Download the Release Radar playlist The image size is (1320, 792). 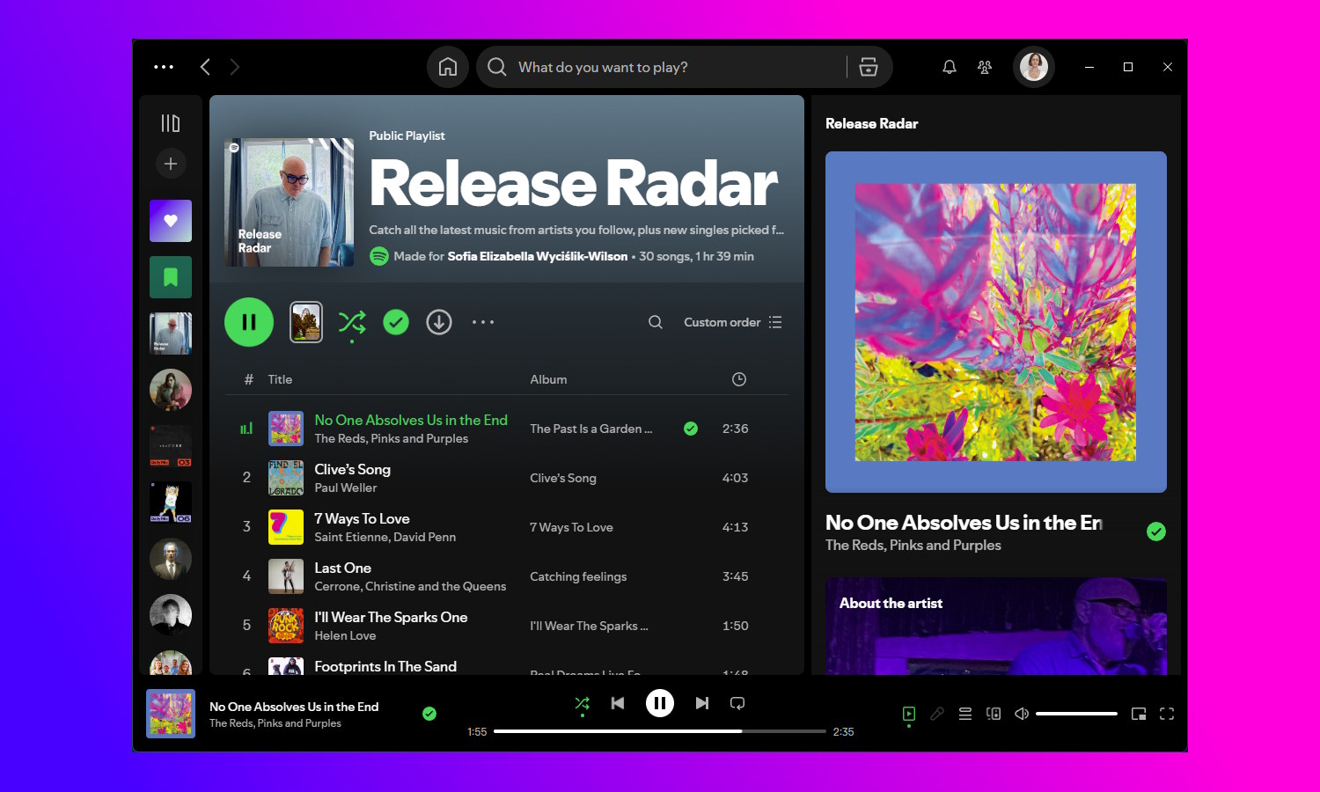(x=439, y=322)
